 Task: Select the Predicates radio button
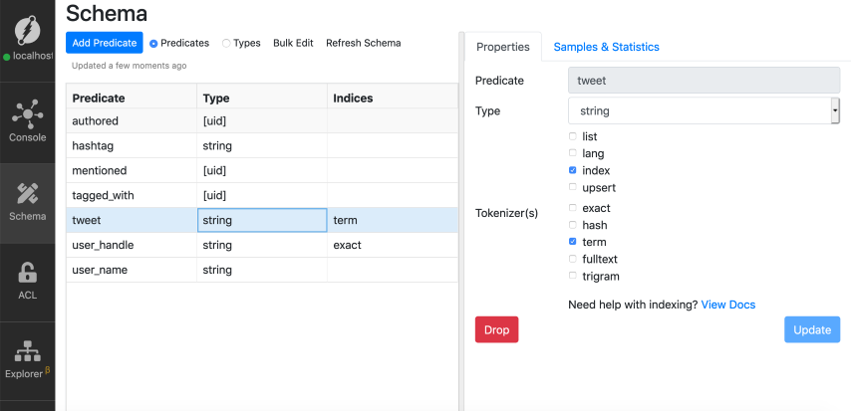pyautogui.click(x=153, y=44)
